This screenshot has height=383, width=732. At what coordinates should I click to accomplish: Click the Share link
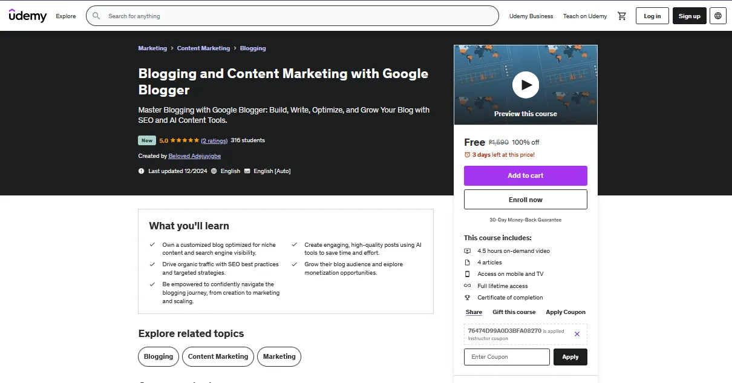[x=474, y=312]
